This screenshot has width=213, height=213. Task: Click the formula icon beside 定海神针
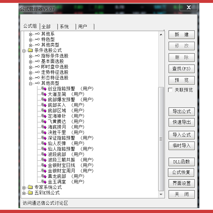pos(44,116)
